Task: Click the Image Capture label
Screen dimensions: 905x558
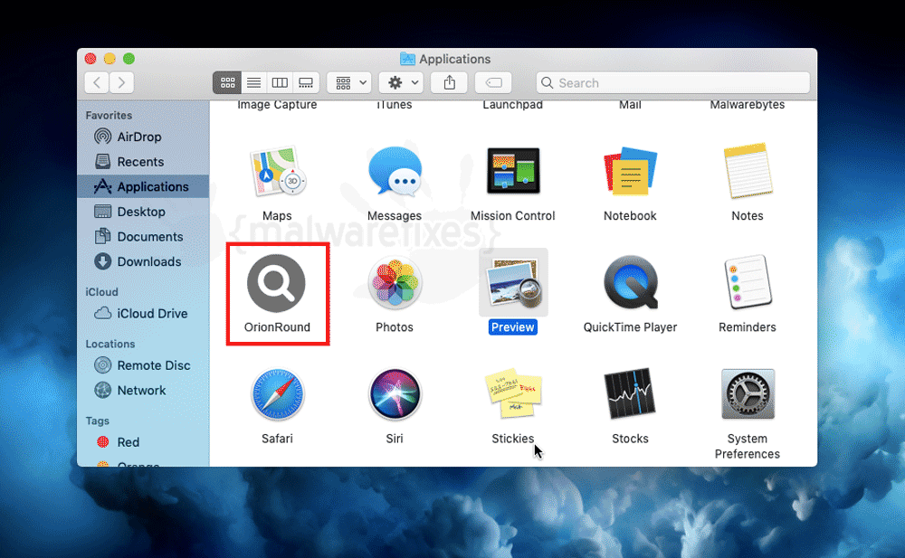Action: (x=277, y=105)
